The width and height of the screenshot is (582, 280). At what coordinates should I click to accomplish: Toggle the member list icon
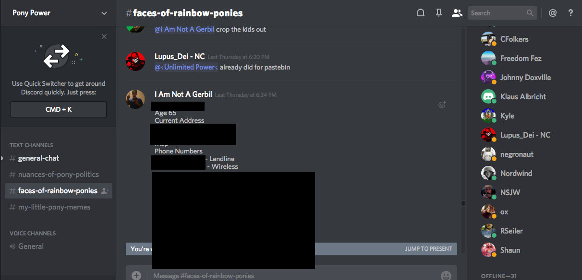(457, 13)
